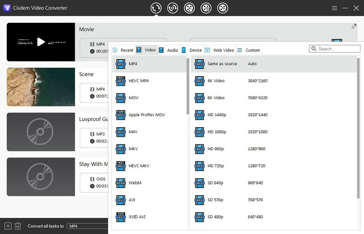Viewport: 364px width, 234px height.
Task: Select the Stay With Me disc thumbnail
Action: pyautogui.click(x=41, y=177)
